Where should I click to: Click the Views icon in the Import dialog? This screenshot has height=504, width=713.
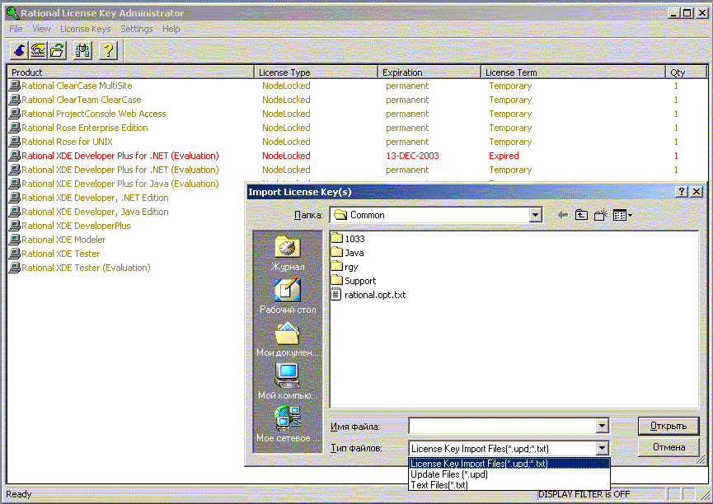tap(618, 214)
